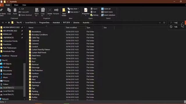Click the Up one level arrow
186x104 pixels.
click(9, 23)
